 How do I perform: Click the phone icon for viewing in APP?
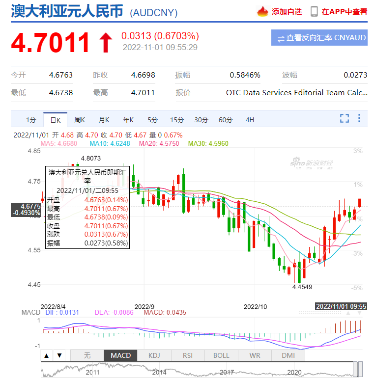[x=314, y=11]
